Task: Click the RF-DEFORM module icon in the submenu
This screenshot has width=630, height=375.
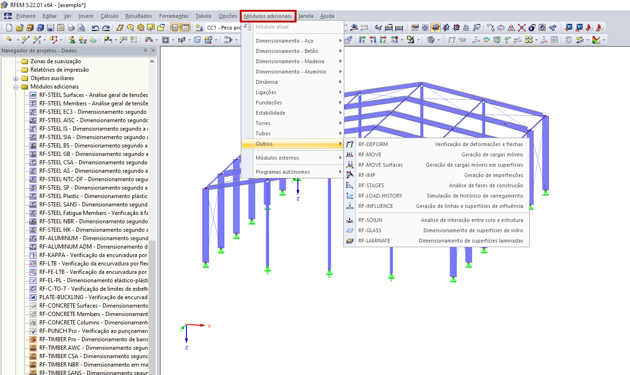Action: click(x=350, y=144)
